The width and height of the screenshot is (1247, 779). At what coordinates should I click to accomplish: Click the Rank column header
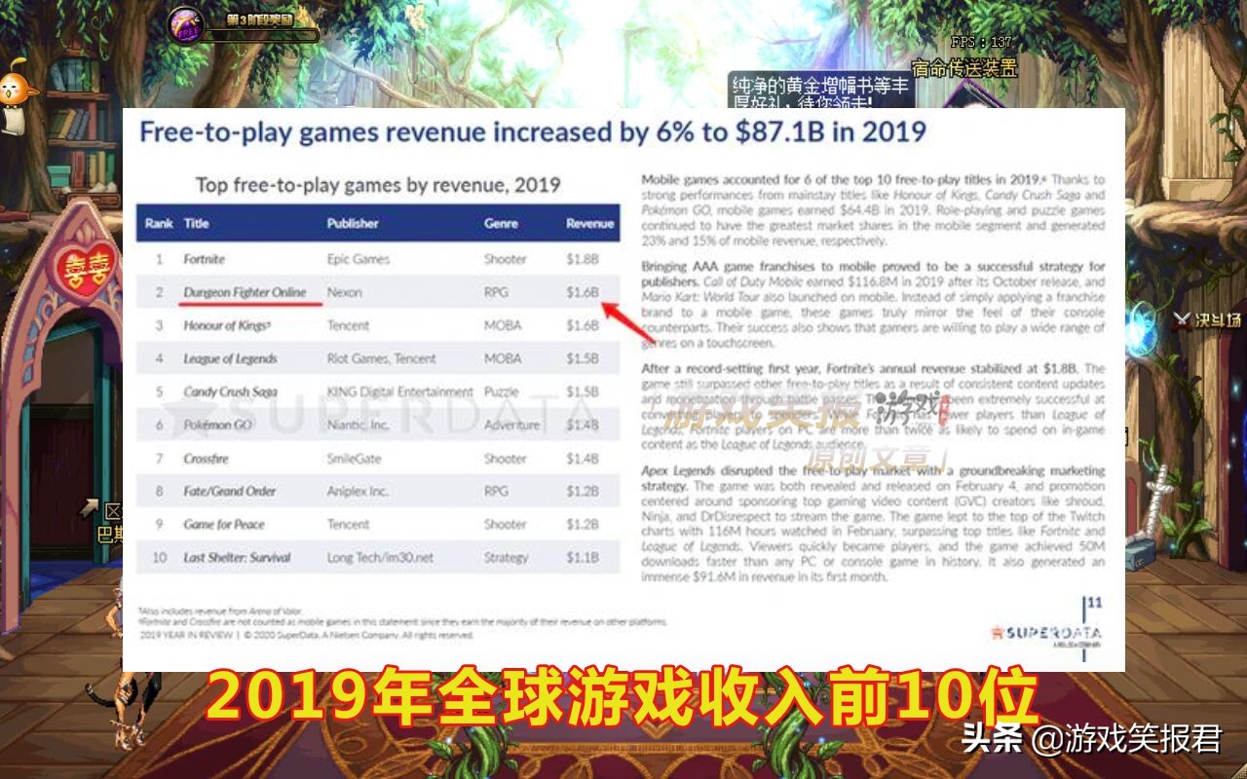(x=159, y=223)
